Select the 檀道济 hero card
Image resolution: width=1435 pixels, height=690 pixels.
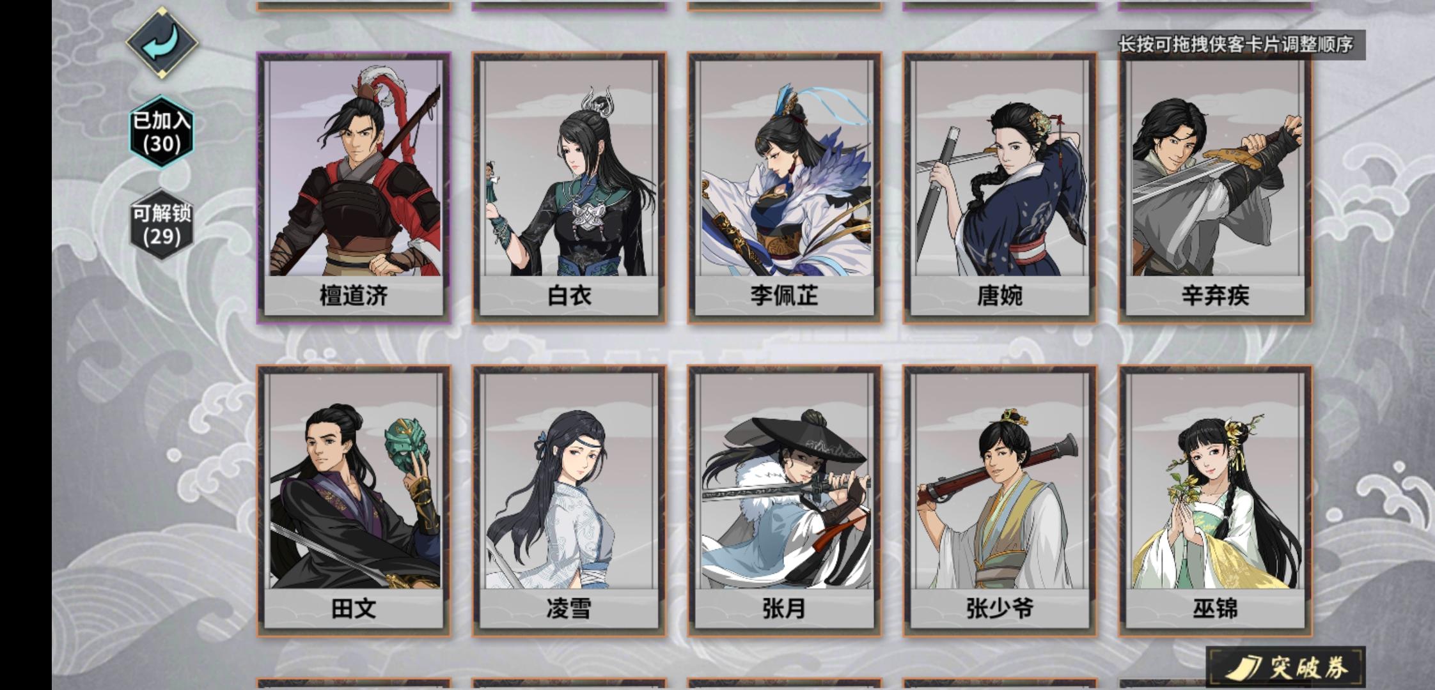(x=354, y=188)
